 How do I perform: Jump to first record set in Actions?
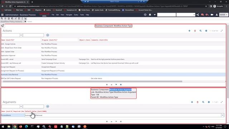(x=107, y=85)
